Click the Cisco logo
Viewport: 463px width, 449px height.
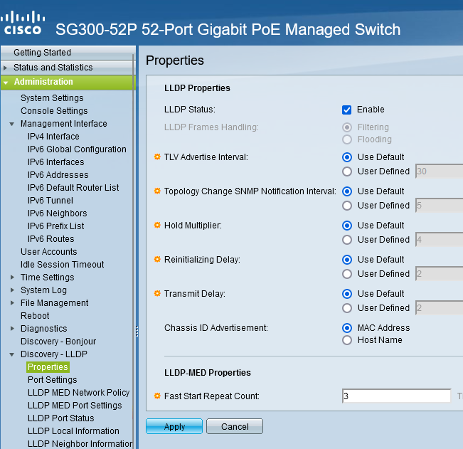tap(23, 23)
